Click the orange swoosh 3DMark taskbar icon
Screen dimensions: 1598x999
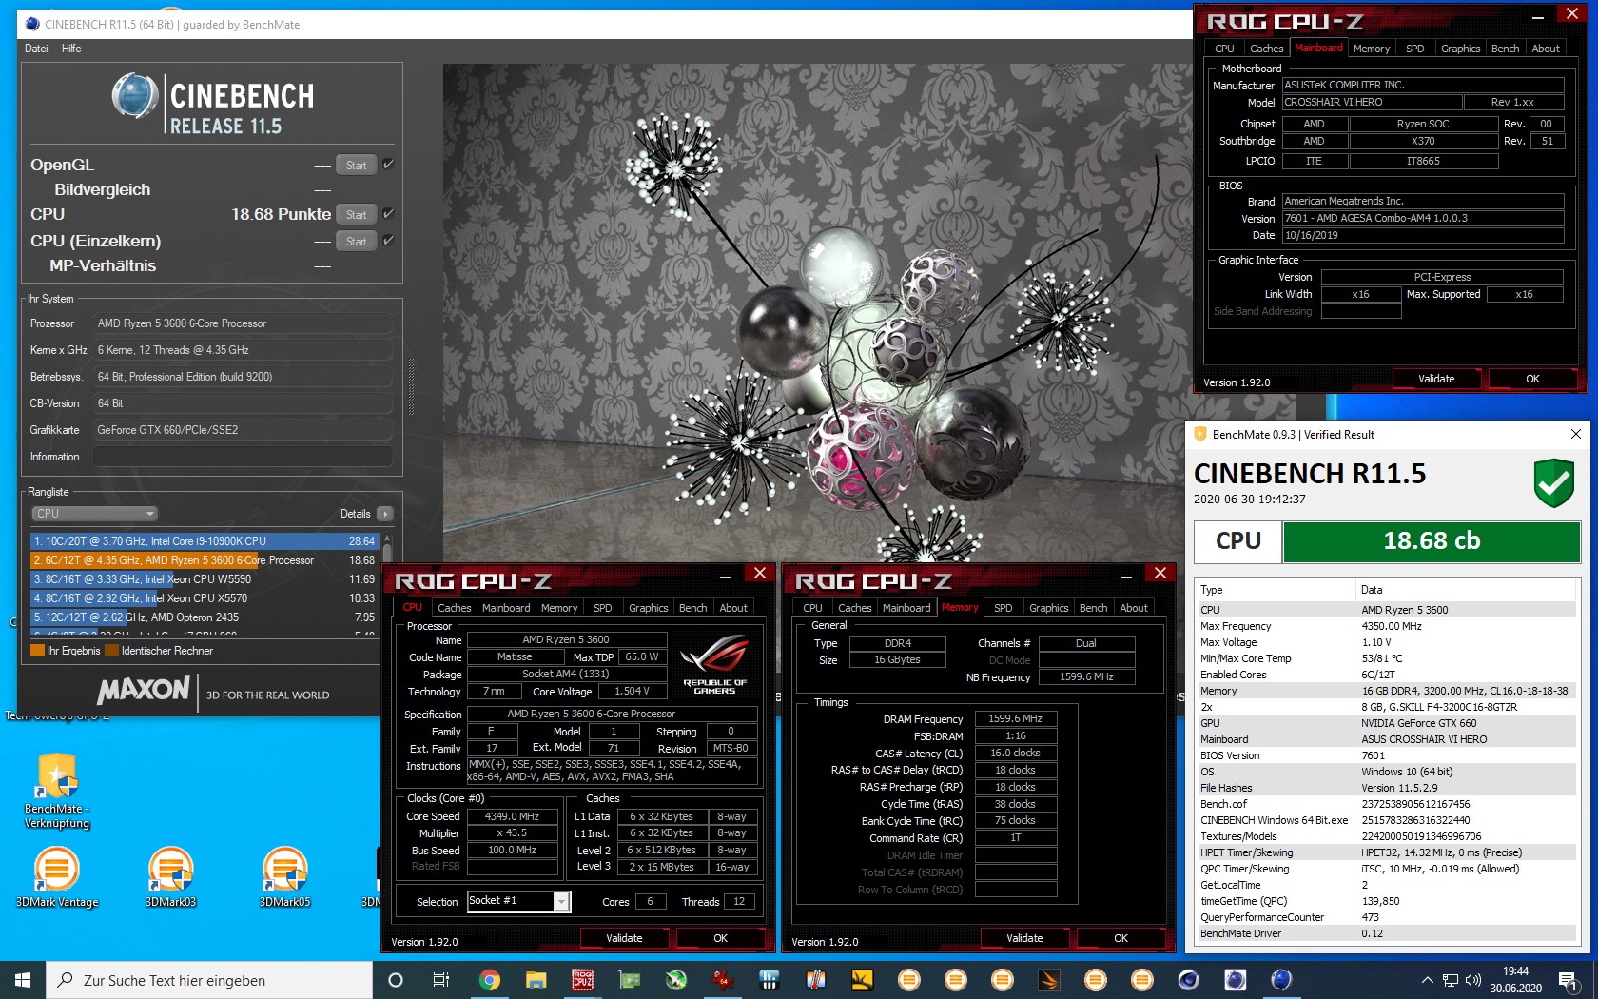1048,980
